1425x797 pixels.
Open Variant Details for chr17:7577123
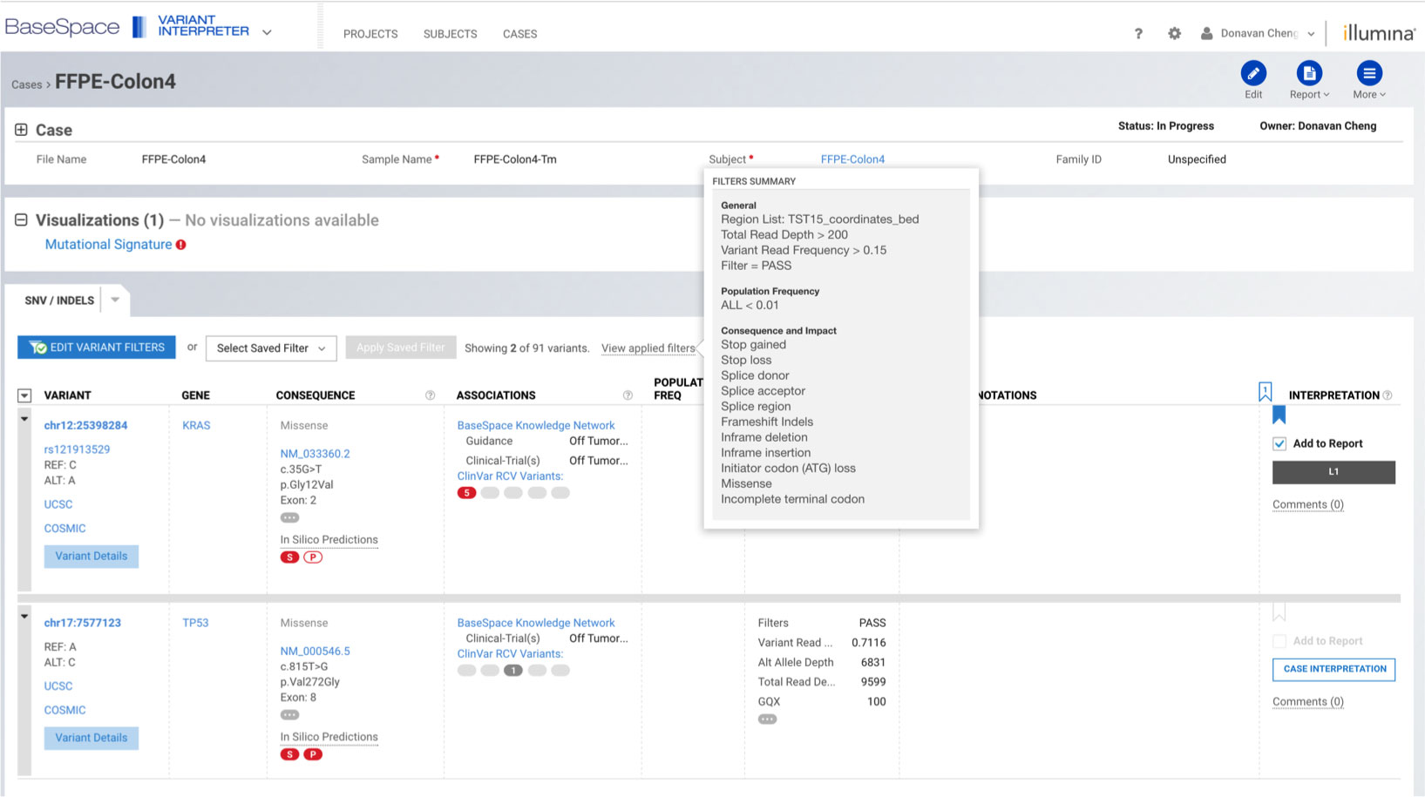click(x=92, y=738)
